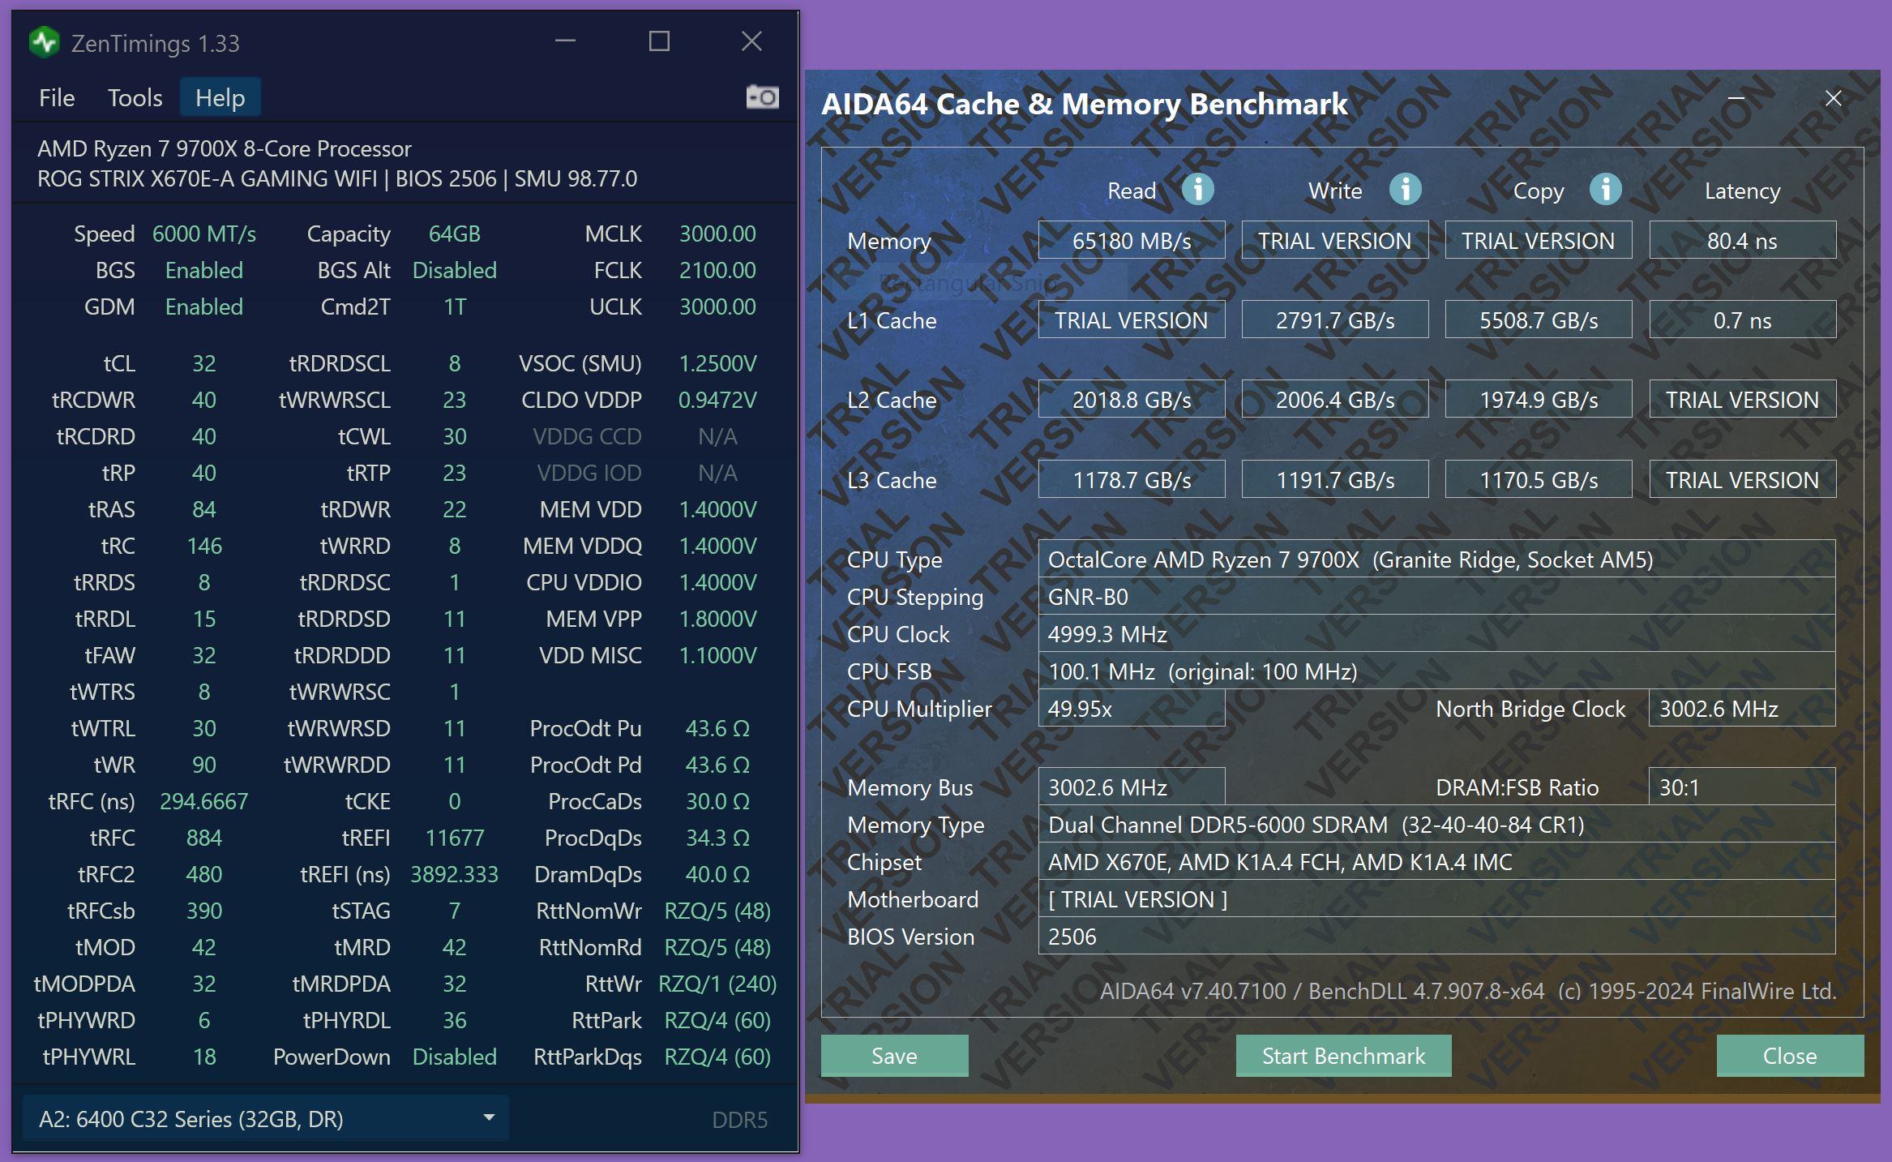Screen dimensions: 1892x1162
Task: Expand the A2 memory module dropdown
Action: tap(489, 1117)
